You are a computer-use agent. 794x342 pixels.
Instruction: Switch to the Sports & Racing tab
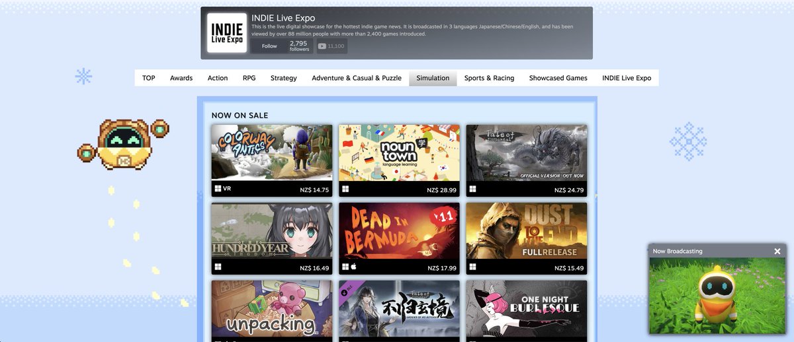[x=489, y=78]
